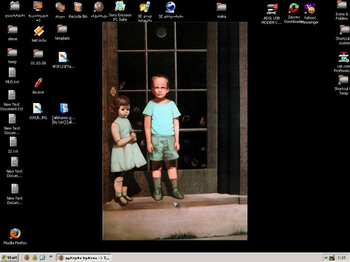Open Yahoo! Messenger desktop shortcut
The width and height of the screenshot is (350, 262).
point(310,9)
